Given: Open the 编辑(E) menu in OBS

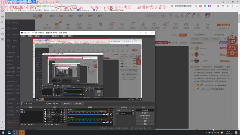Looking at the screenshot, I should 30,36.
